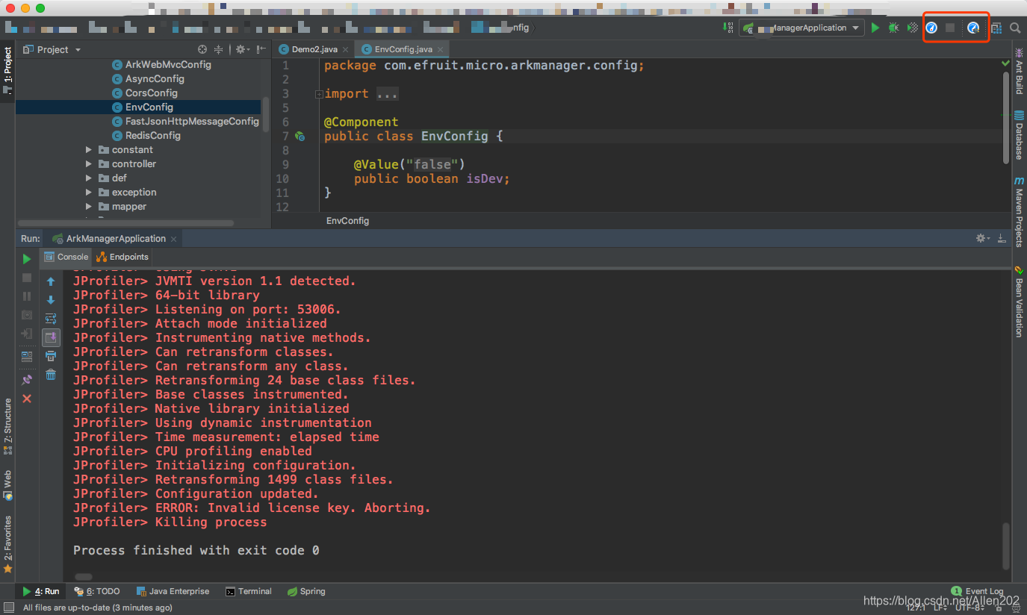The image size is (1027, 615).
Task: Toggle scroll to end of console
Action: (51, 337)
